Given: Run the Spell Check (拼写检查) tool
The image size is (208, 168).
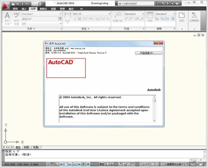Looking at the screenshot, I should pos(17,18).
